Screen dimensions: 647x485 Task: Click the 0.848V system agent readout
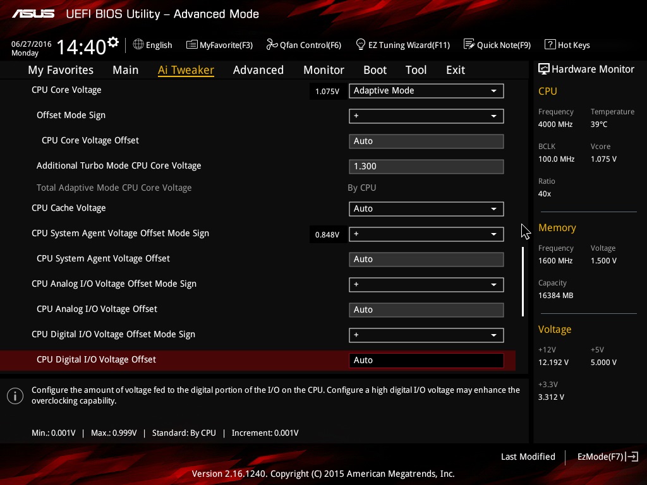pyautogui.click(x=327, y=235)
